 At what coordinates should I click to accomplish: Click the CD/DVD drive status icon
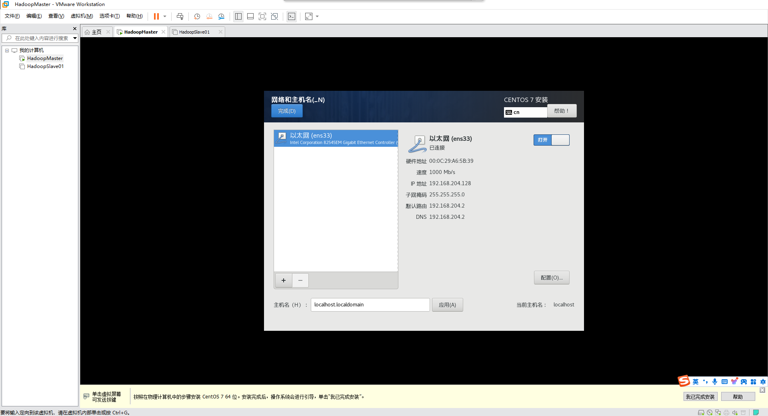[710, 412]
